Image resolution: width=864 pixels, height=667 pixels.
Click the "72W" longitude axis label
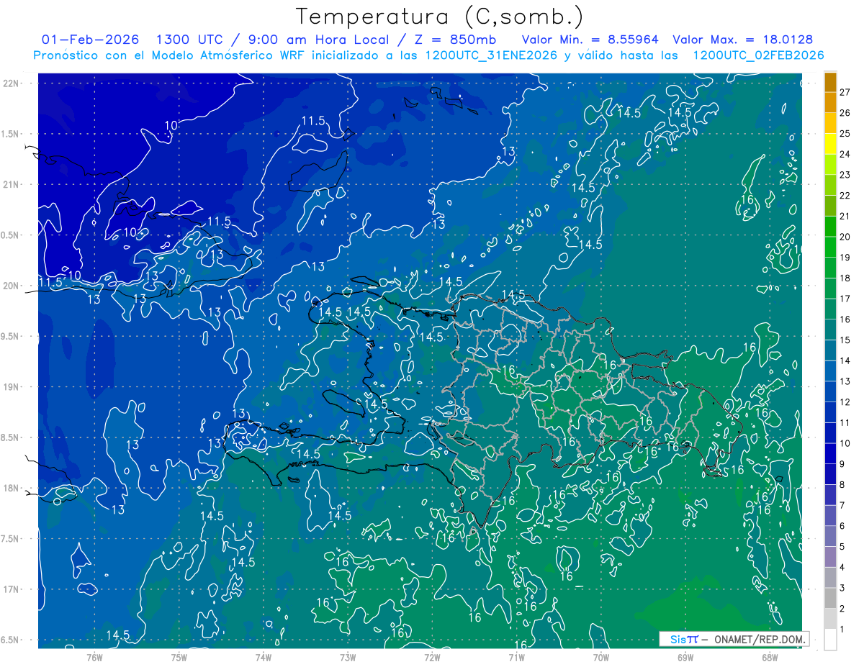(x=432, y=658)
